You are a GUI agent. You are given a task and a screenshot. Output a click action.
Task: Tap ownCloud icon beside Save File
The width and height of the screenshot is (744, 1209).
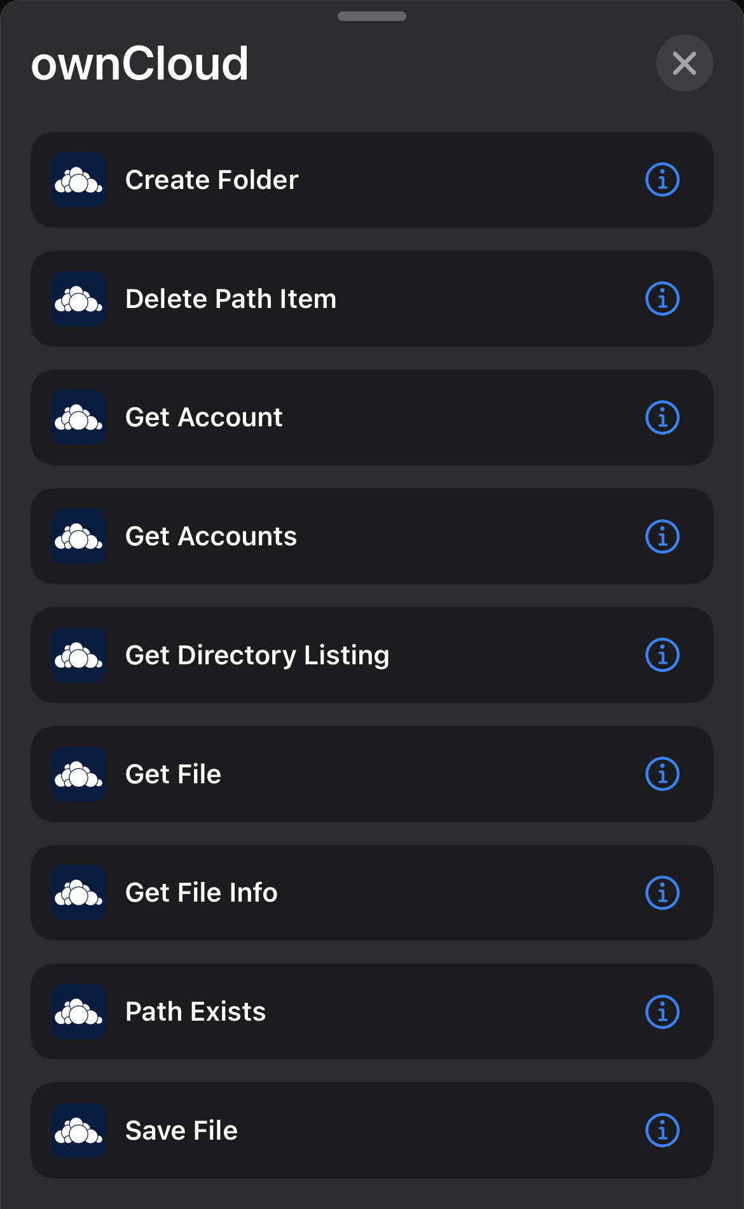point(78,1131)
